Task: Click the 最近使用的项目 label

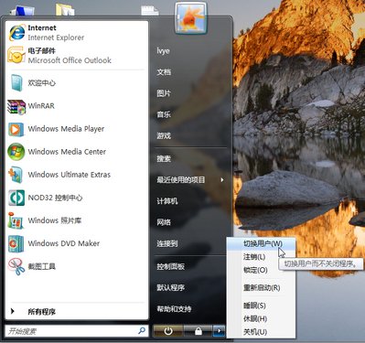Action: (181, 180)
